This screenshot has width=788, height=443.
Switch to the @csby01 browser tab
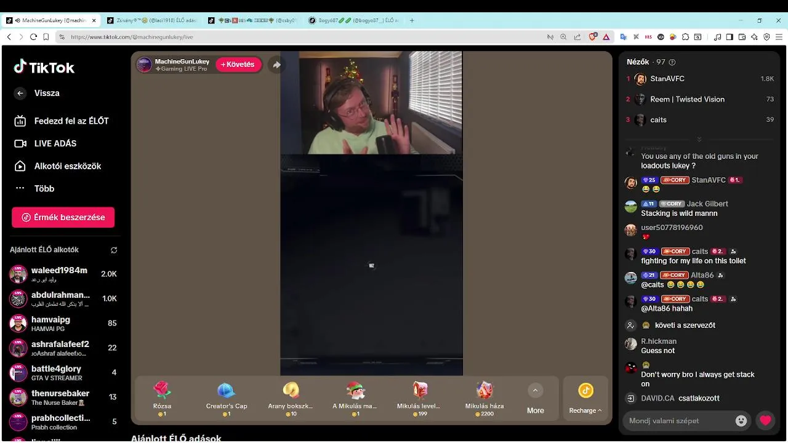tap(253, 20)
